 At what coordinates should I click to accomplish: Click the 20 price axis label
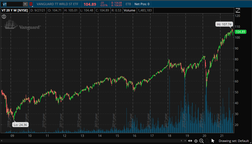237,125
